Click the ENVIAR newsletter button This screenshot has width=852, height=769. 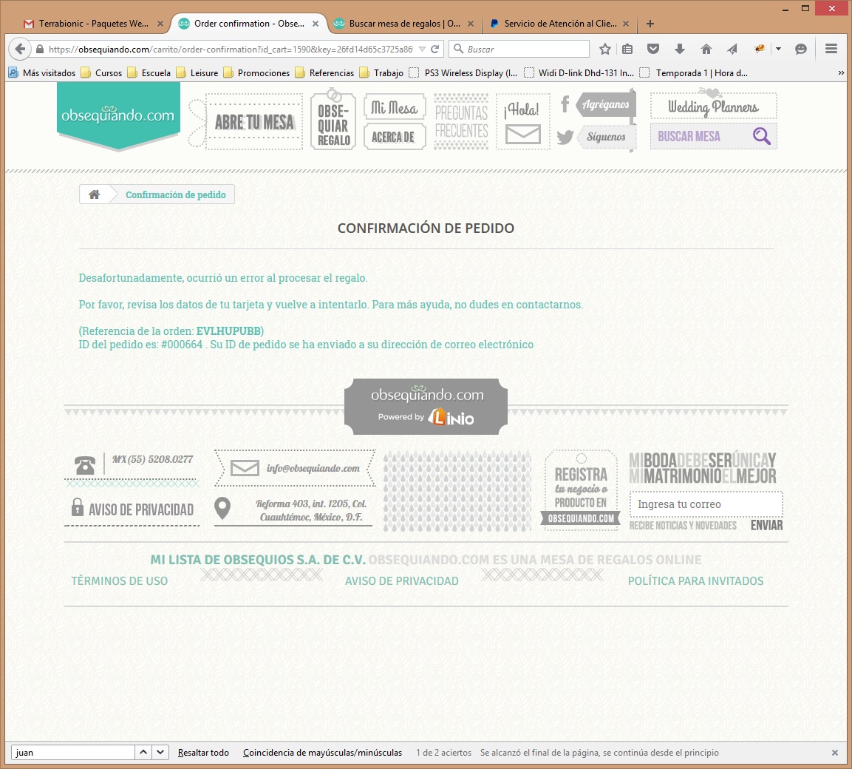tap(767, 525)
